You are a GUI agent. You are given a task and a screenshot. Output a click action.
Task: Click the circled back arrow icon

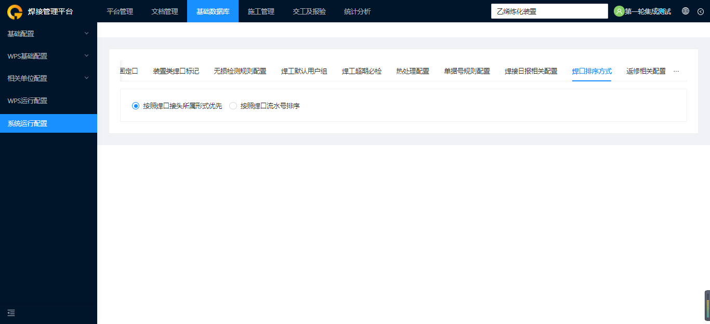(x=701, y=11)
